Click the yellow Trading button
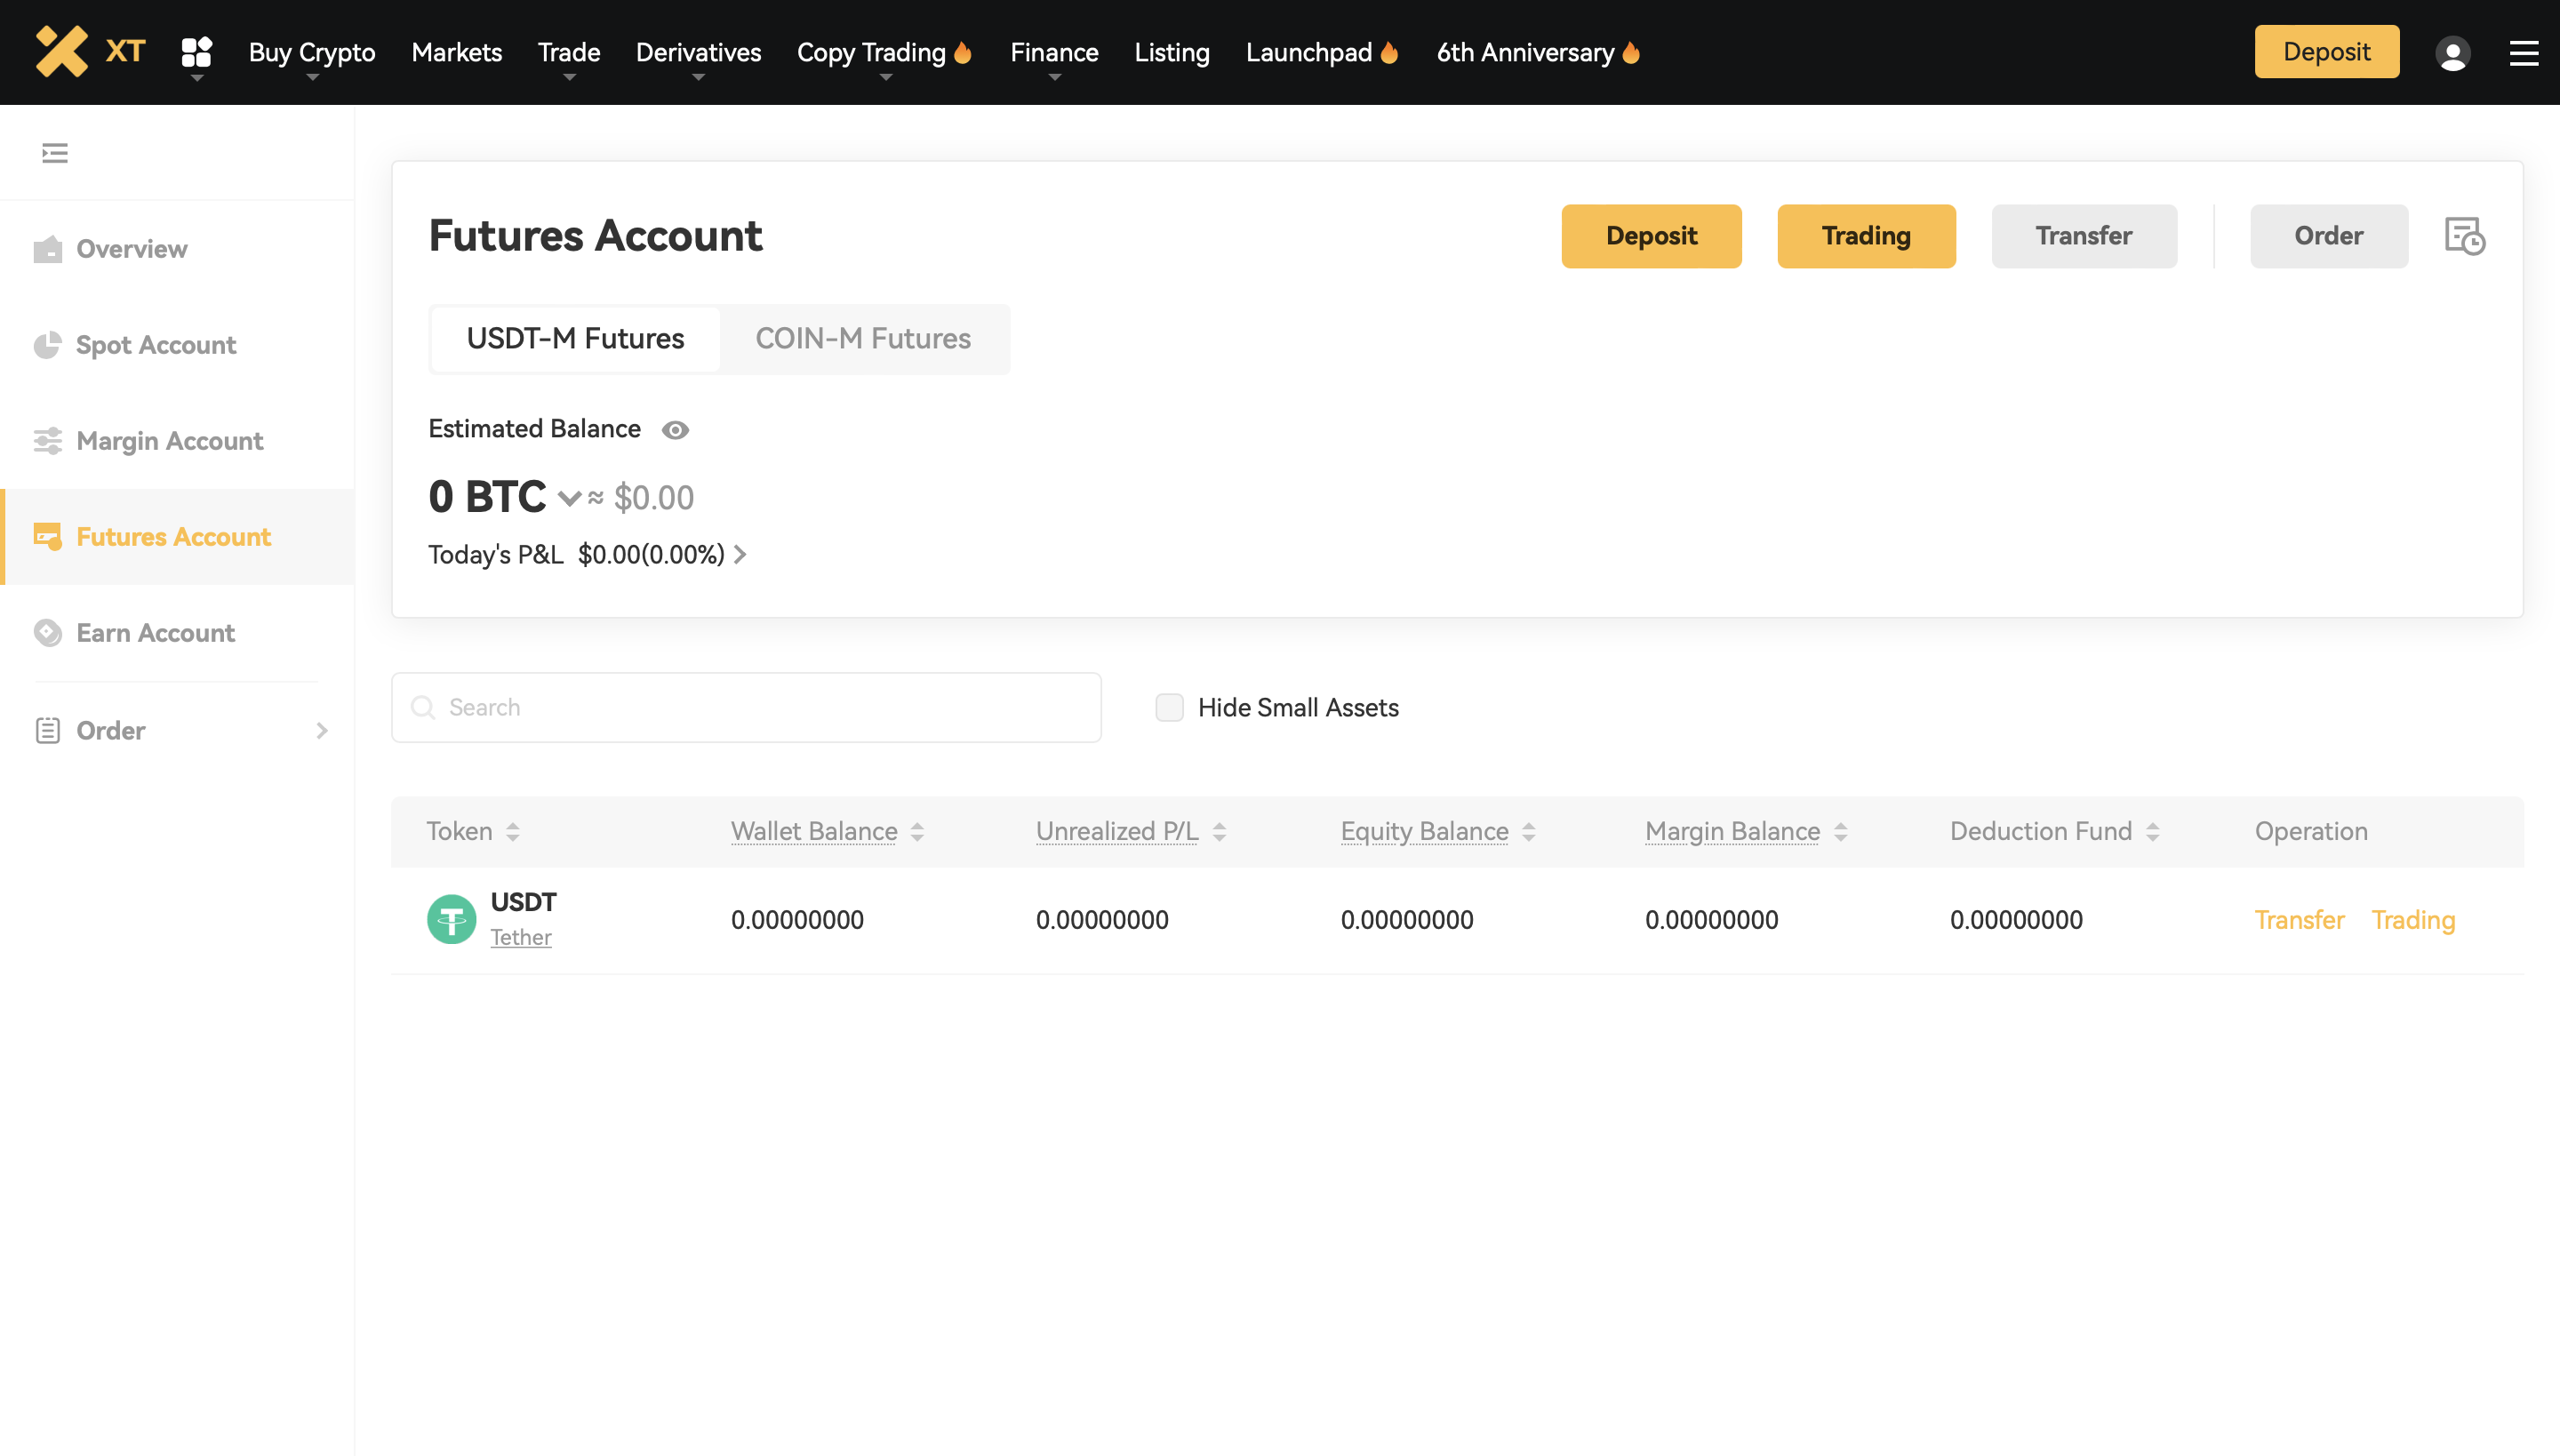This screenshot has width=2560, height=1456. pyautogui.click(x=1866, y=236)
